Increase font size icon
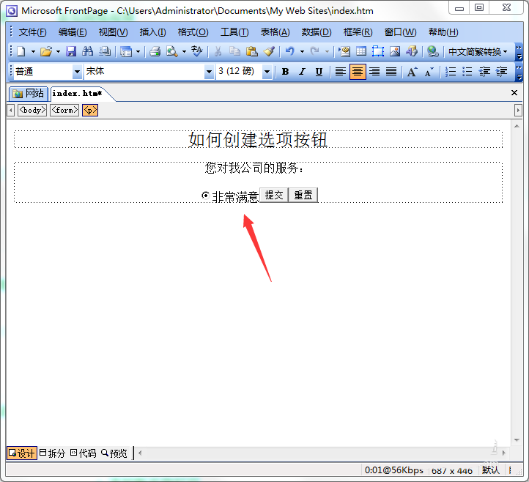 [412, 72]
